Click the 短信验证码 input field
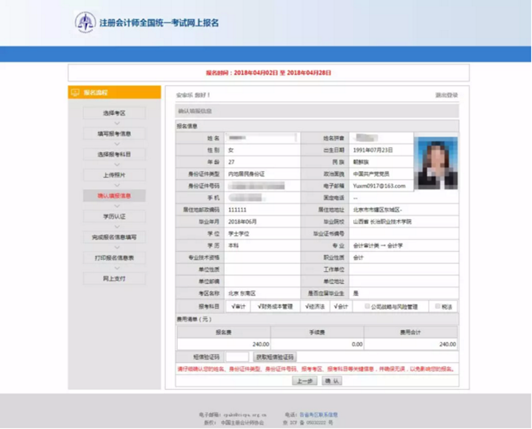This screenshot has width=532, height=429. pos(238,357)
